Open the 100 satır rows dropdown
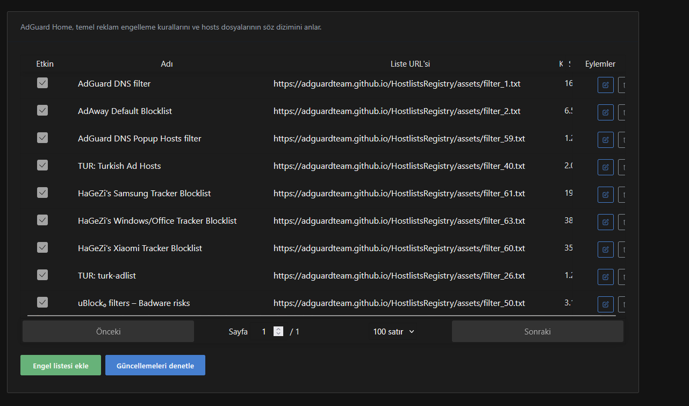689x406 pixels. click(x=394, y=332)
